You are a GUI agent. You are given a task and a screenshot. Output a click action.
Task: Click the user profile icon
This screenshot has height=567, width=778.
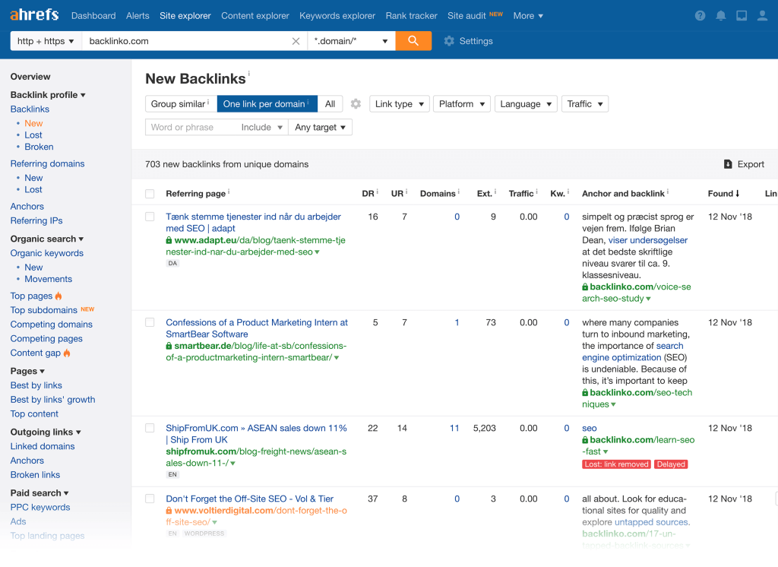762,16
